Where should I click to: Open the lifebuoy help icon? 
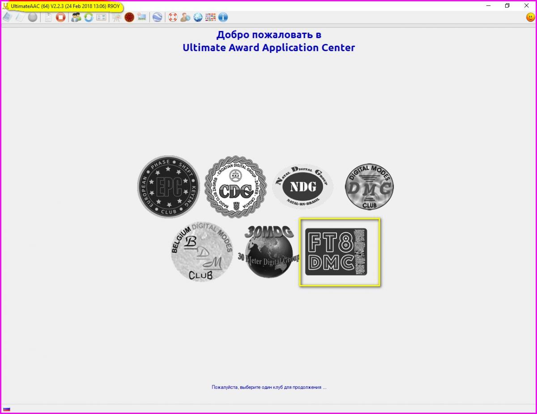click(173, 17)
